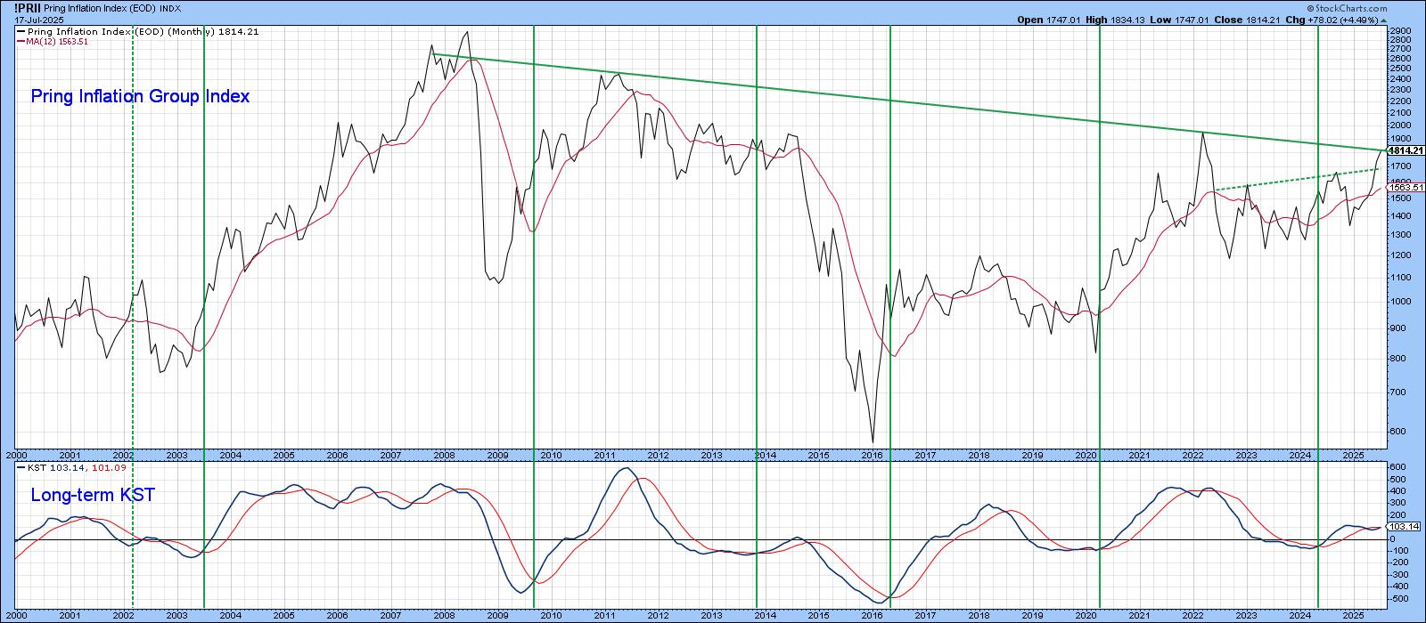
Task: Click the green up-arrow beside the Chg value
Action: [x=1383, y=20]
